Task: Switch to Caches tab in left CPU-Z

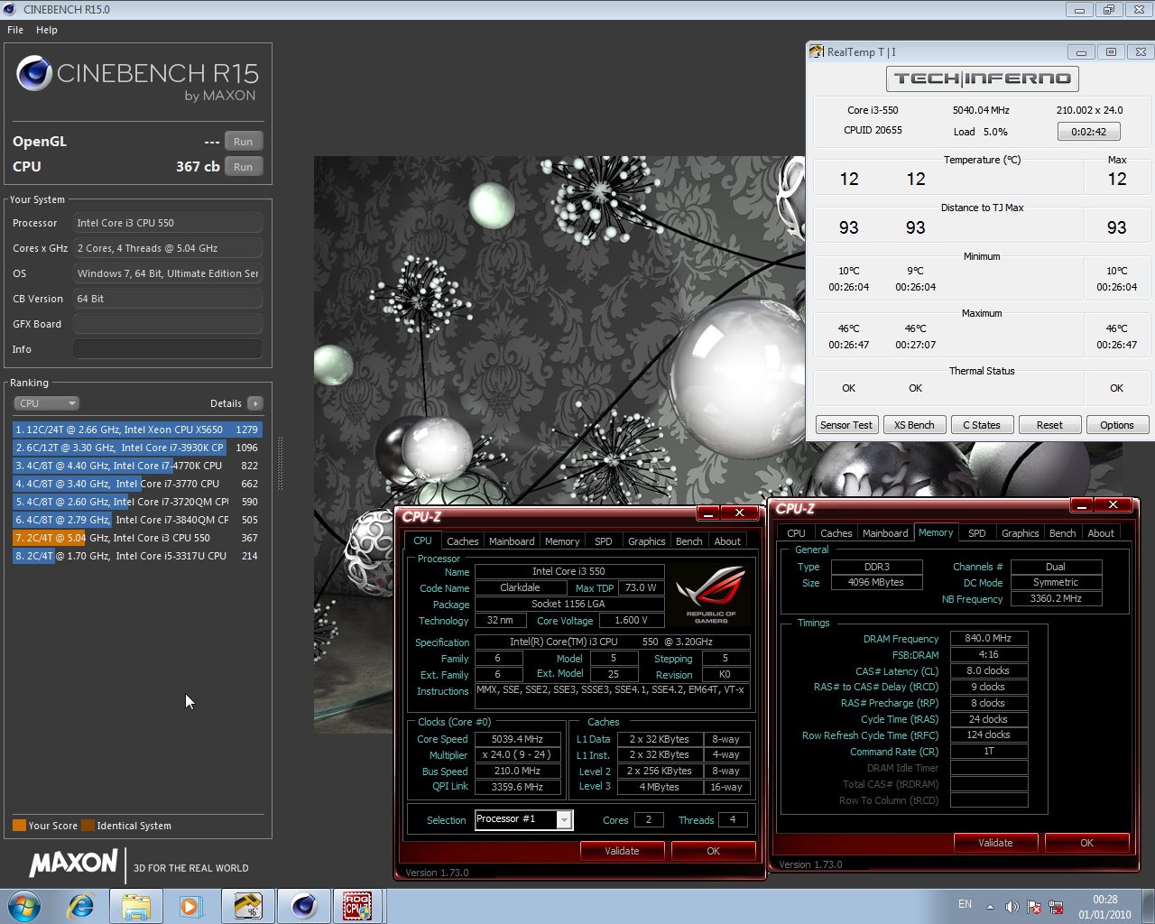Action: tap(462, 541)
